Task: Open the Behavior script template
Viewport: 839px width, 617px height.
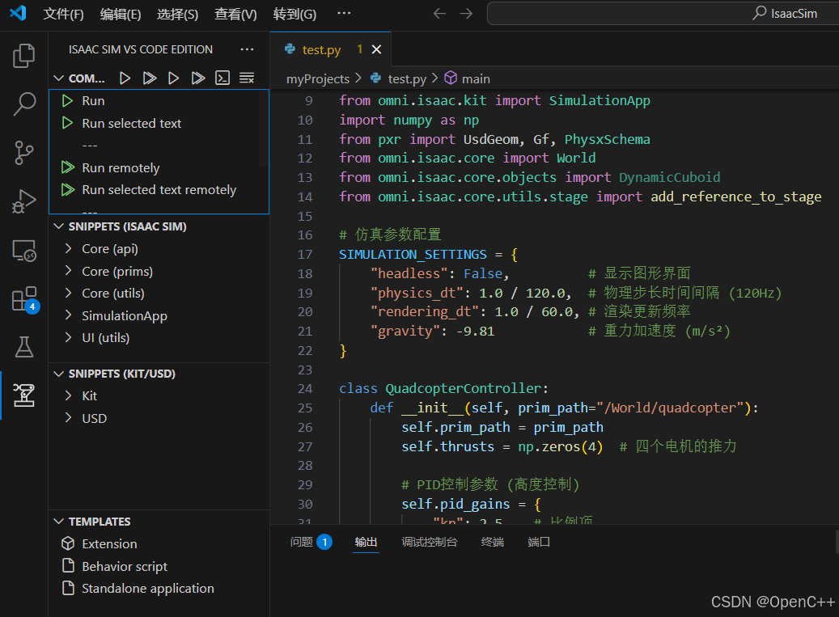Action: click(159, 566)
